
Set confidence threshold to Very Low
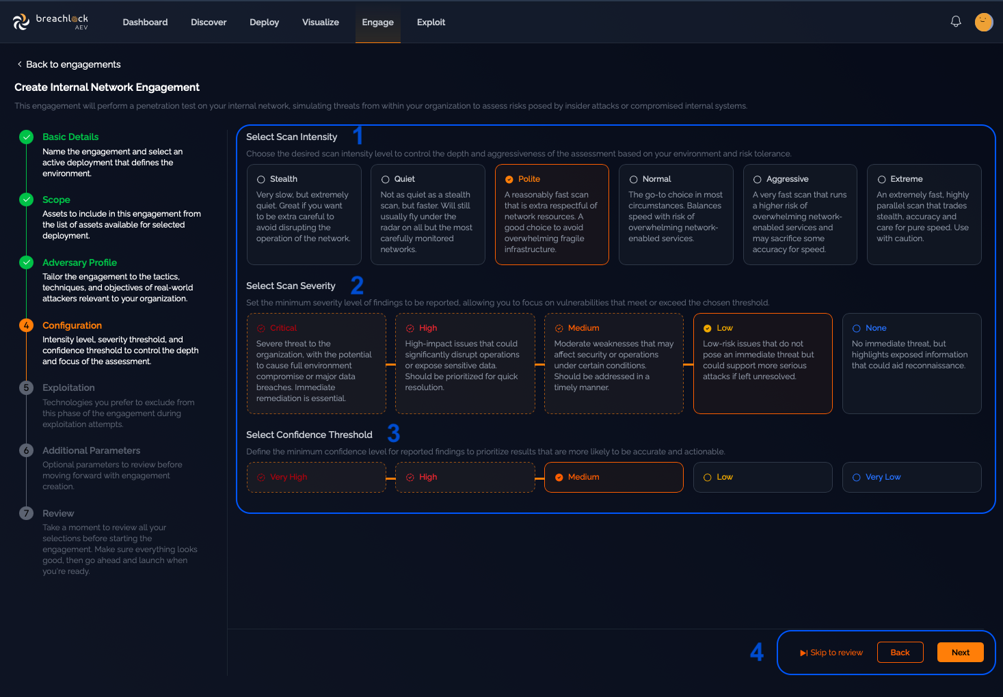coord(912,477)
